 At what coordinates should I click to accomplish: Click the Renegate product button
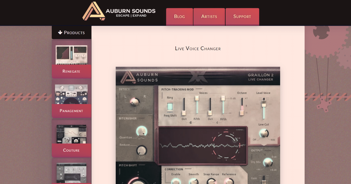[x=71, y=71]
